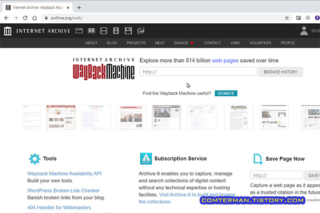Click the 'Tools' heading text
Image resolution: width=320 pixels, height=213 pixels.
[x=50, y=158]
